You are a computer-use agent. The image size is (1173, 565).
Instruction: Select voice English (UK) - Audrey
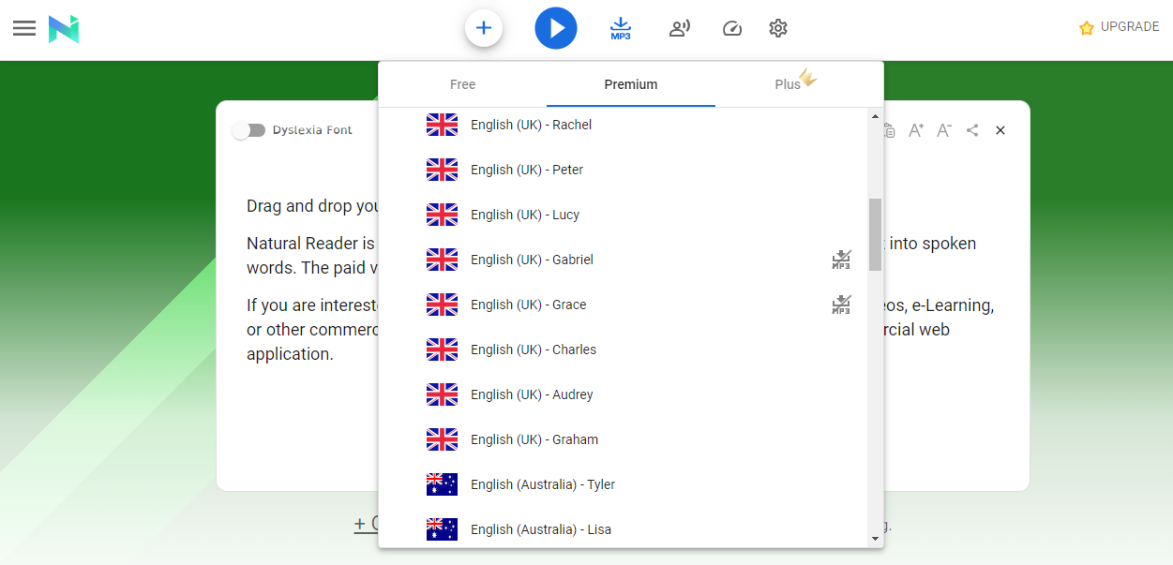pyautogui.click(x=624, y=394)
